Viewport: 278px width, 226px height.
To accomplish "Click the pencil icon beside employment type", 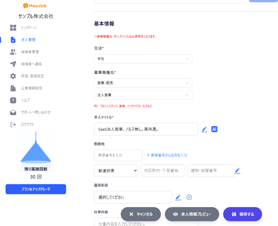I will click(178, 197).
